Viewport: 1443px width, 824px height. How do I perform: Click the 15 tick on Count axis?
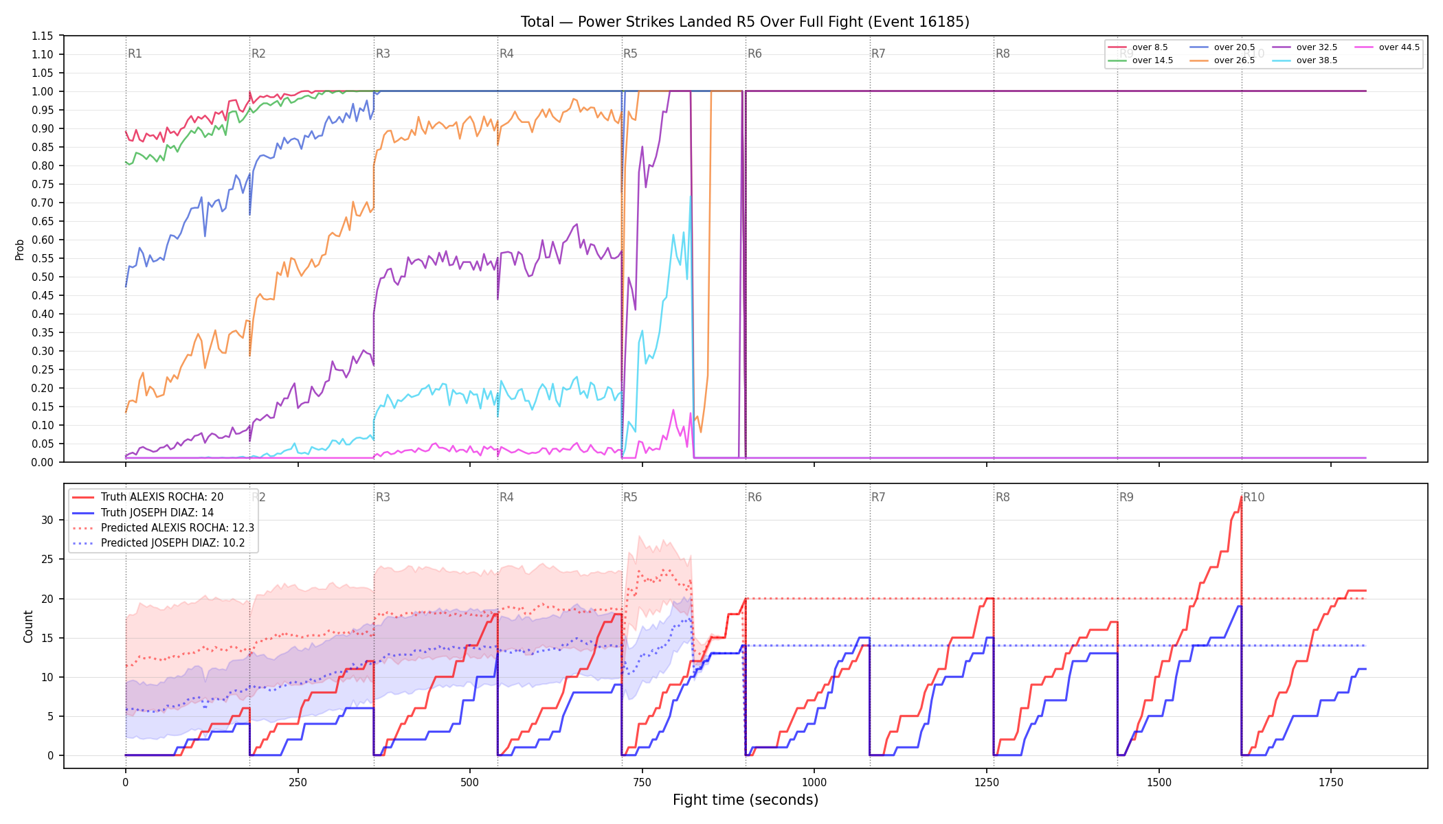point(47,638)
